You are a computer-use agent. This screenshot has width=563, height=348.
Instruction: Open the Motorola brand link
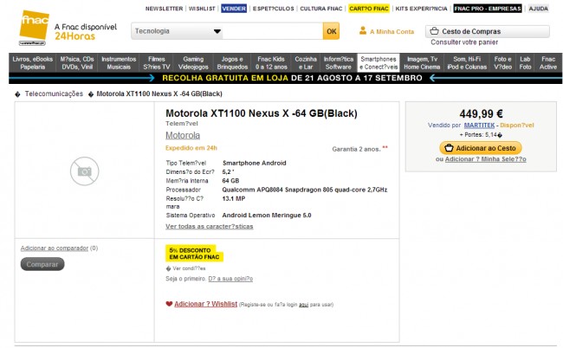(x=183, y=135)
